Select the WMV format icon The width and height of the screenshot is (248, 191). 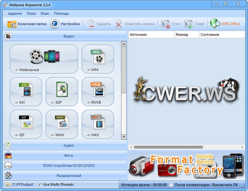[x=62, y=123]
